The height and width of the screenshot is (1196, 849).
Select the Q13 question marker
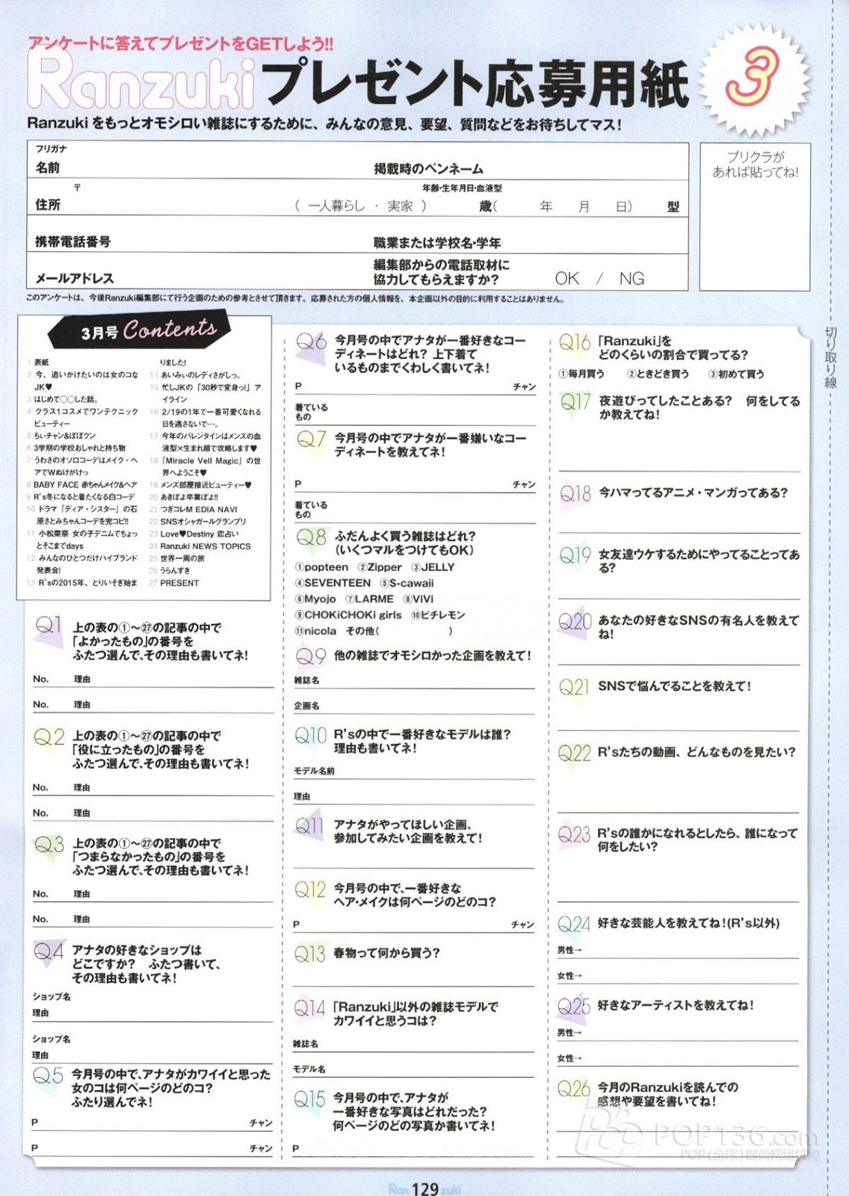[x=309, y=954]
